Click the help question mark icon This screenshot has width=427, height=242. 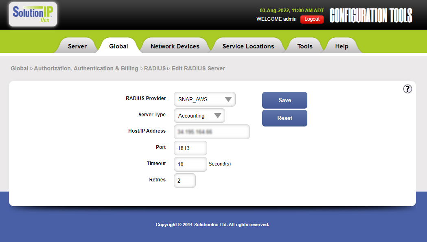[407, 89]
